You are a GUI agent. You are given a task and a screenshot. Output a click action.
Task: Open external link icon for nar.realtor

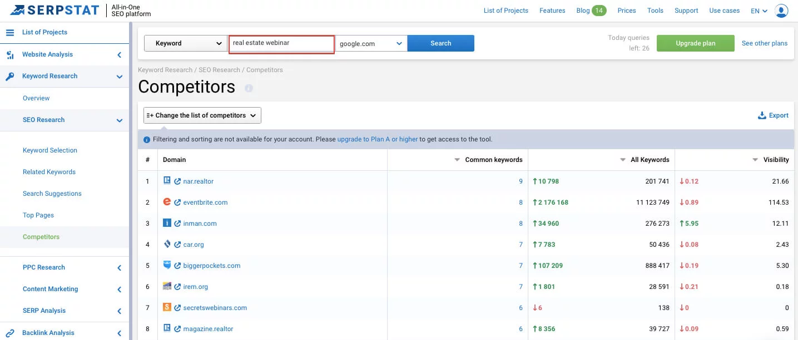point(177,181)
